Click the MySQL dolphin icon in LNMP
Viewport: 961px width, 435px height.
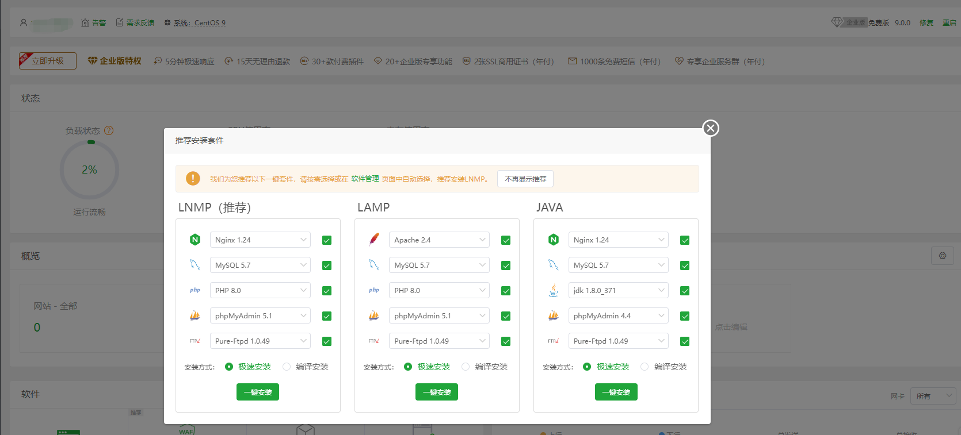(195, 265)
